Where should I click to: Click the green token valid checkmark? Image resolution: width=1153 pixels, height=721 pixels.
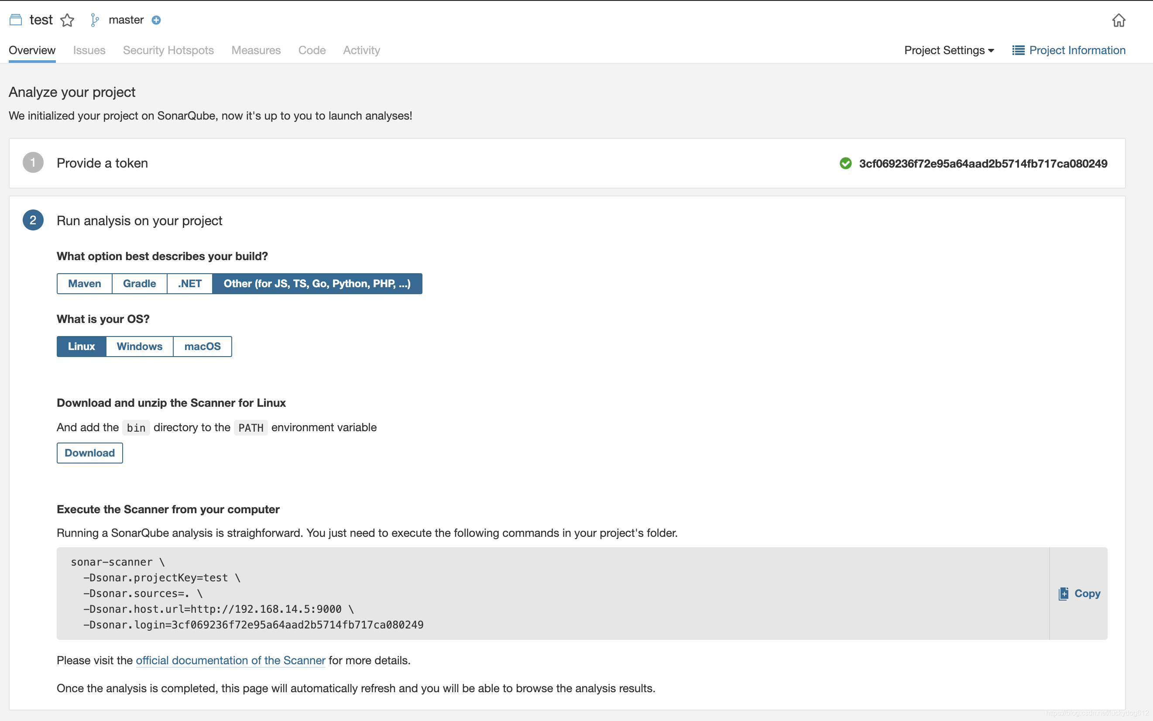point(845,164)
